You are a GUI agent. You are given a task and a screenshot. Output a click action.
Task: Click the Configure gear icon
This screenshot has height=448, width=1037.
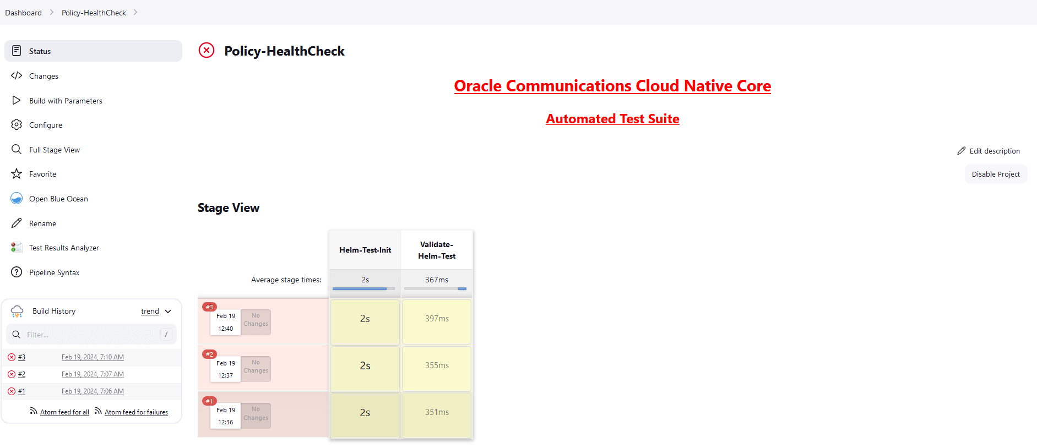(17, 124)
